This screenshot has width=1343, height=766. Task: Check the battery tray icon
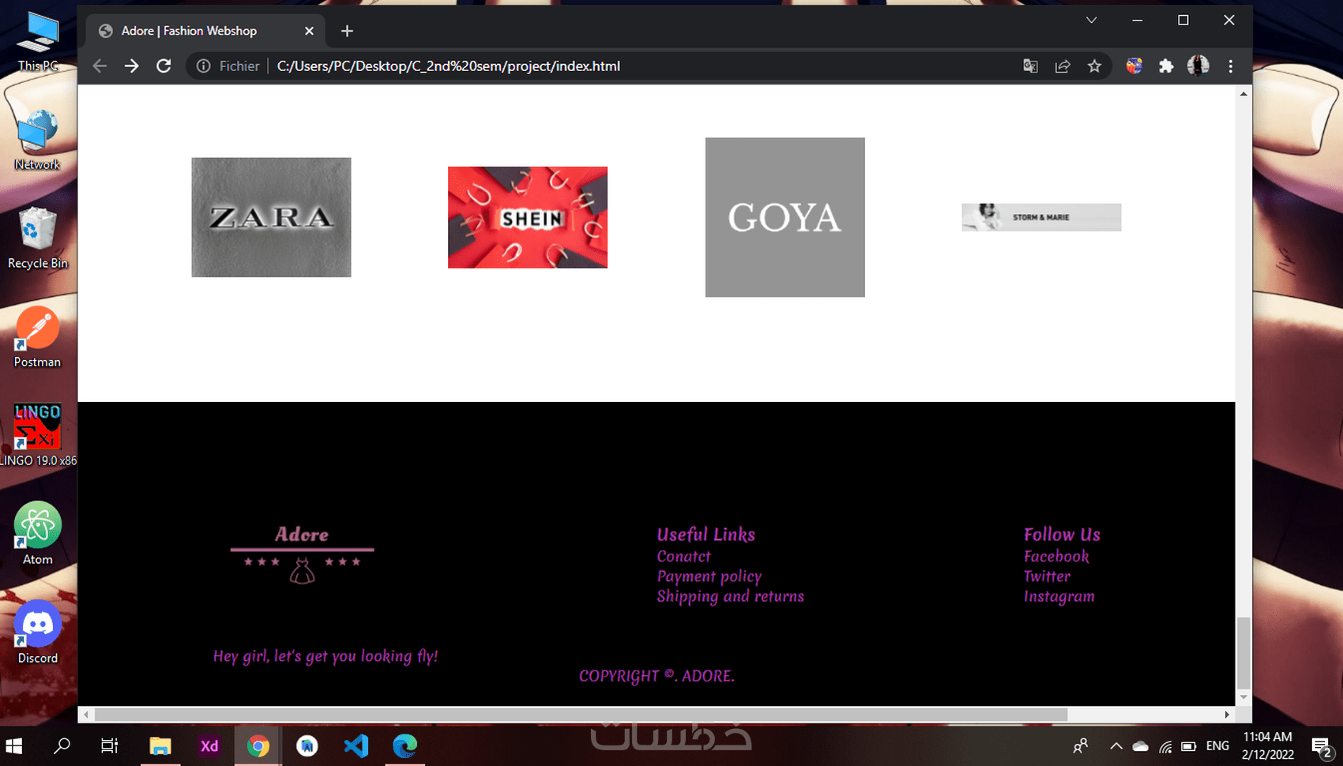pyautogui.click(x=1188, y=746)
